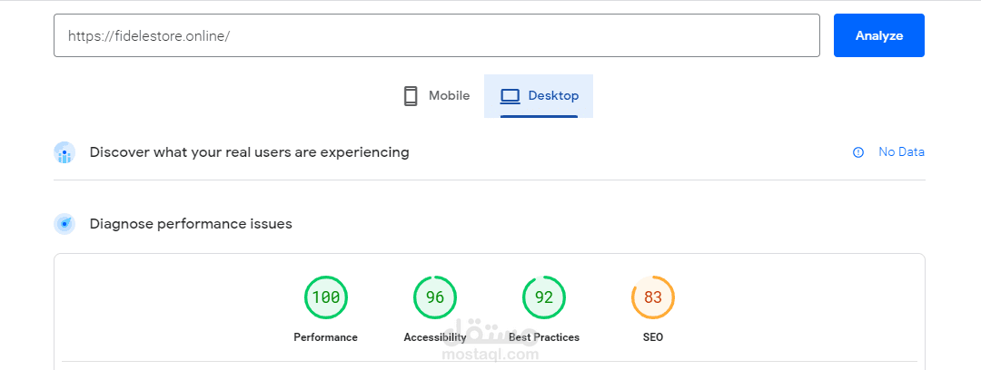Click the orange SEO score circle showing 83

(x=653, y=297)
